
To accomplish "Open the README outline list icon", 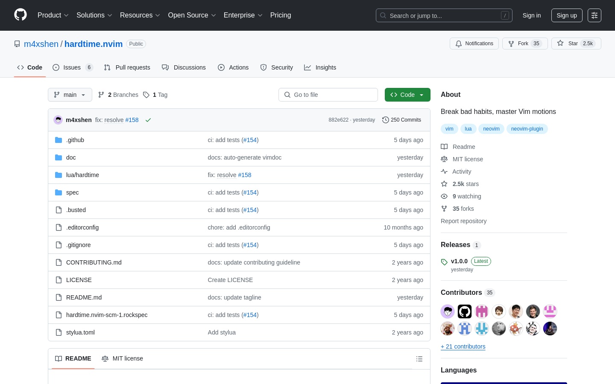I will click(419, 359).
